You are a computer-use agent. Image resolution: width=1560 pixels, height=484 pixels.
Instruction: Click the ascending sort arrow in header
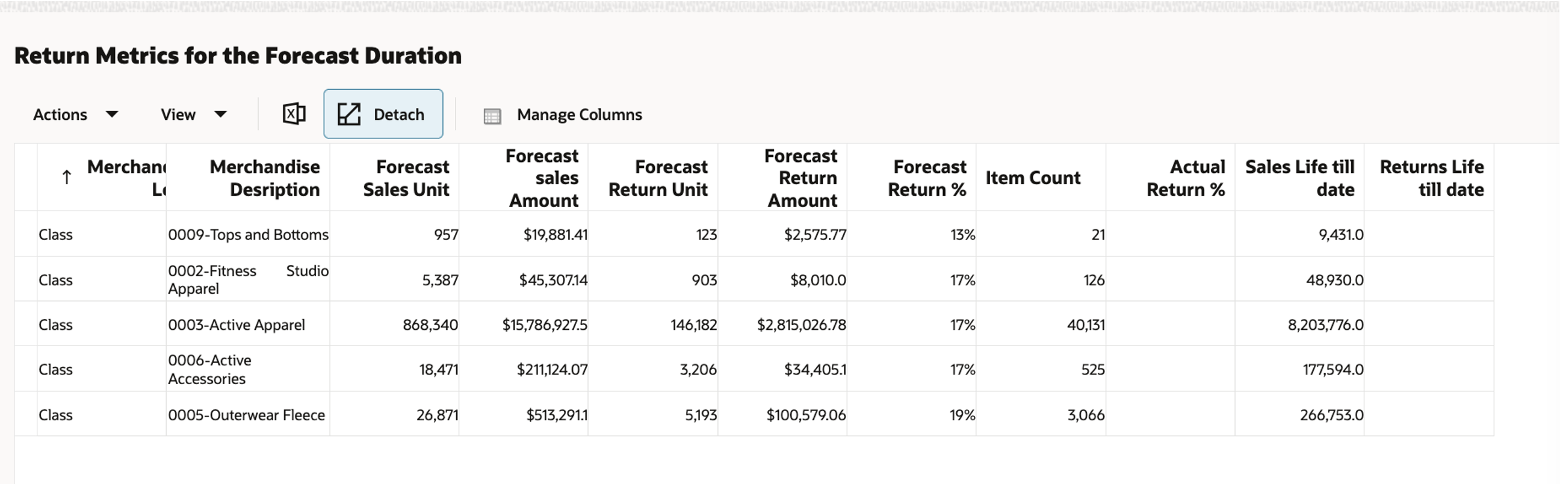point(67,178)
